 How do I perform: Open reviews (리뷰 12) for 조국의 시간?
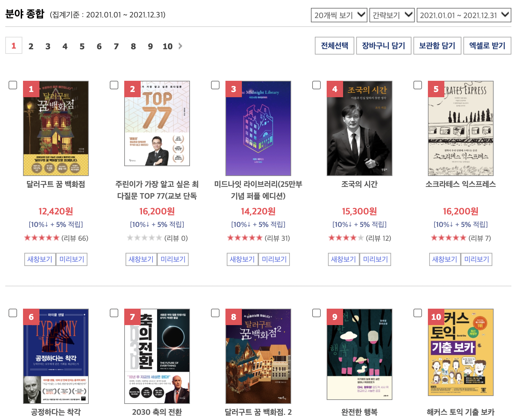379,238
